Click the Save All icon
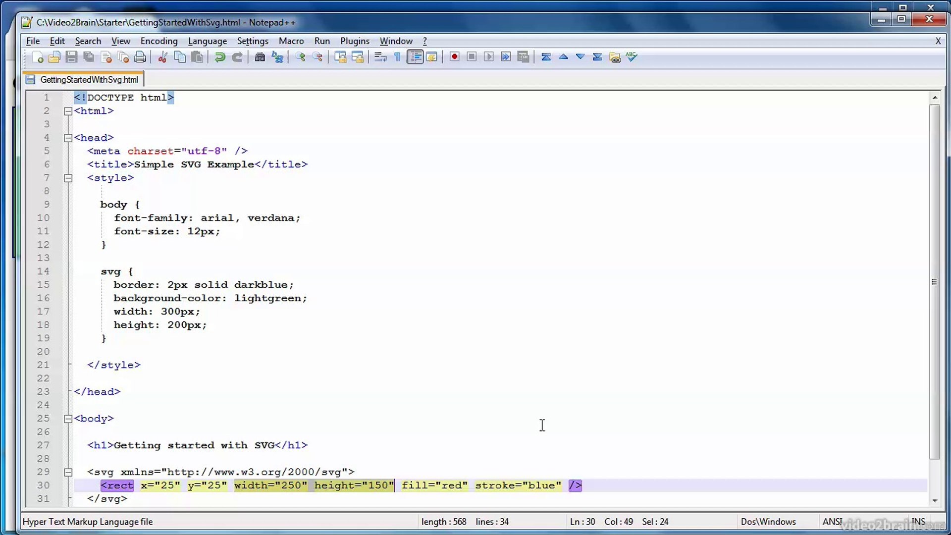Screen dimensions: 951x535 click(89, 57)
